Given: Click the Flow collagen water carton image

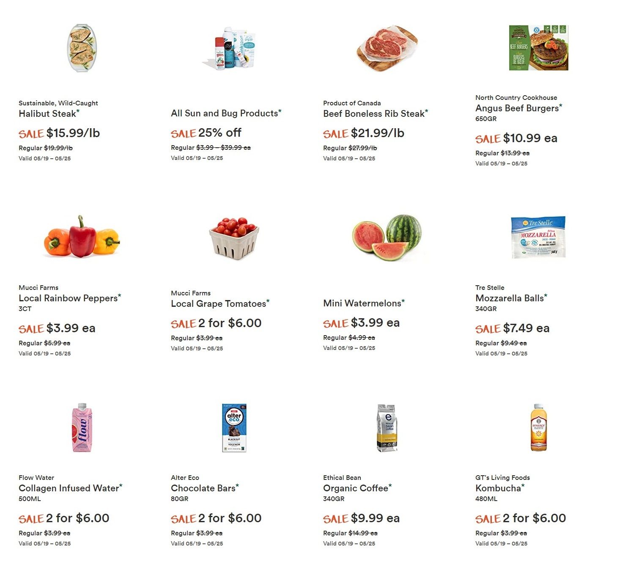Looking at the screenshot, I should 82,427.
